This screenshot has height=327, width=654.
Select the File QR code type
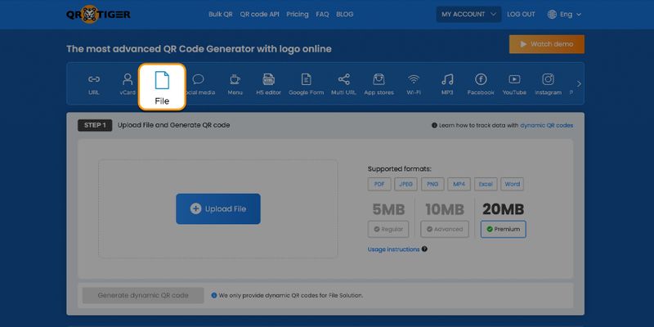click(162, 87)
